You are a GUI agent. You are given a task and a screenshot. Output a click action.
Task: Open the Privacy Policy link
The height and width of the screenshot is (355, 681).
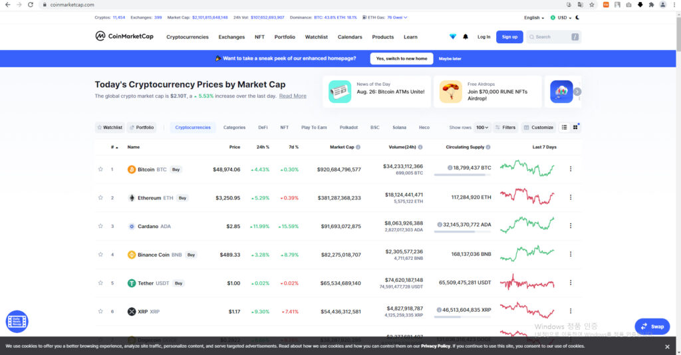tap(435, 346)
